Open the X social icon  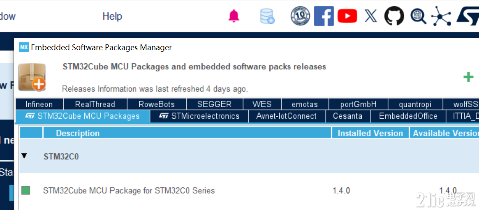coord(370,16)
